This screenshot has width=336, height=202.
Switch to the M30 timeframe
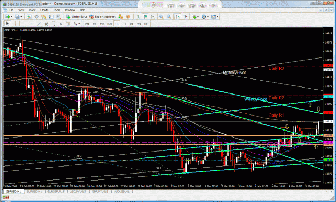pos(109,24)
